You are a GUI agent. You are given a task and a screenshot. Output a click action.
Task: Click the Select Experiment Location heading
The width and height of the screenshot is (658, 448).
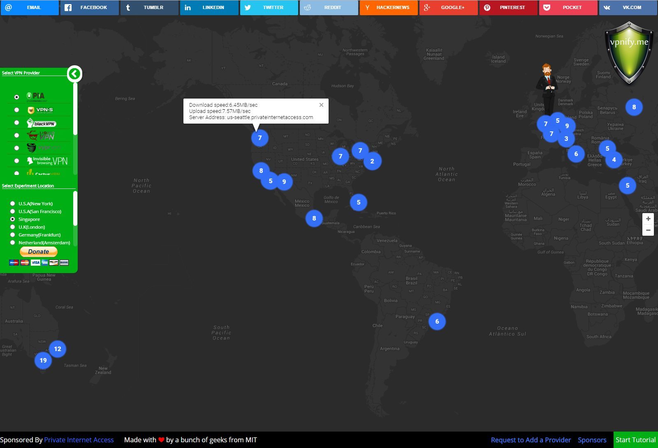(x=28, y=186)
